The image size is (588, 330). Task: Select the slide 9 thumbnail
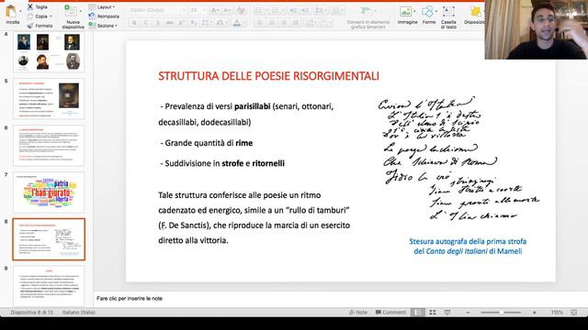49,286
